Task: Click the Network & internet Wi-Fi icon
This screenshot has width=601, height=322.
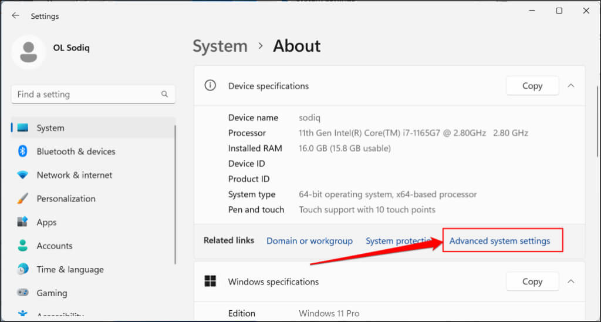Action: (23, 175)
